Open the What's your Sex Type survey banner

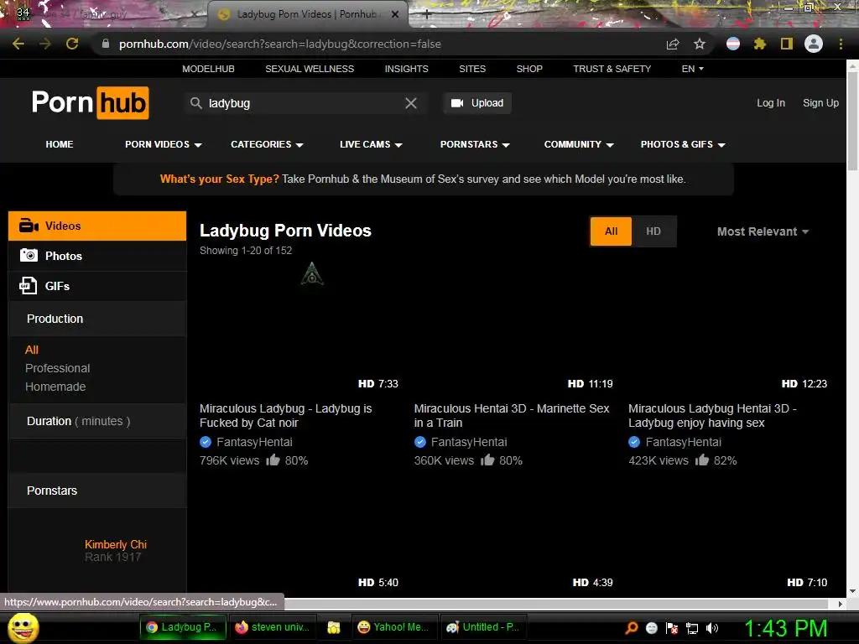(423, 179)
